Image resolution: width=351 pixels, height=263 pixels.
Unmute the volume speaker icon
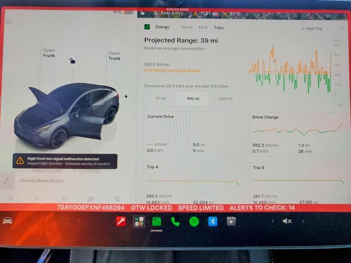coord(287,221)
